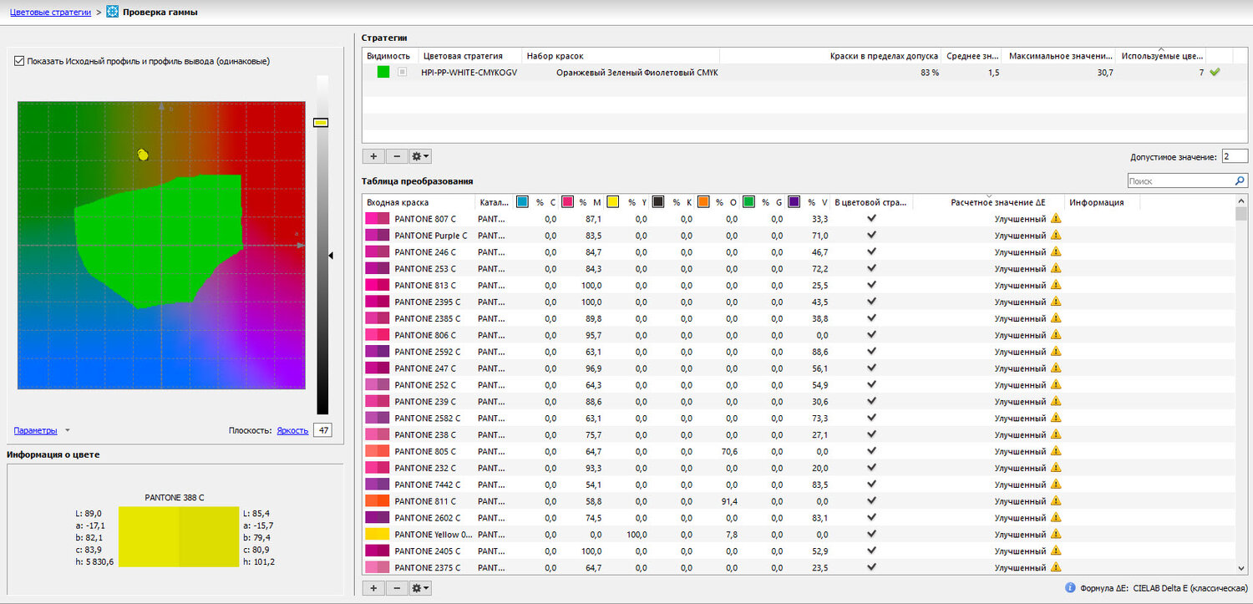Click the yellow PANTONE 388 C gamut marker
This screenshot has height=604, width=1253.
point(143,155)
